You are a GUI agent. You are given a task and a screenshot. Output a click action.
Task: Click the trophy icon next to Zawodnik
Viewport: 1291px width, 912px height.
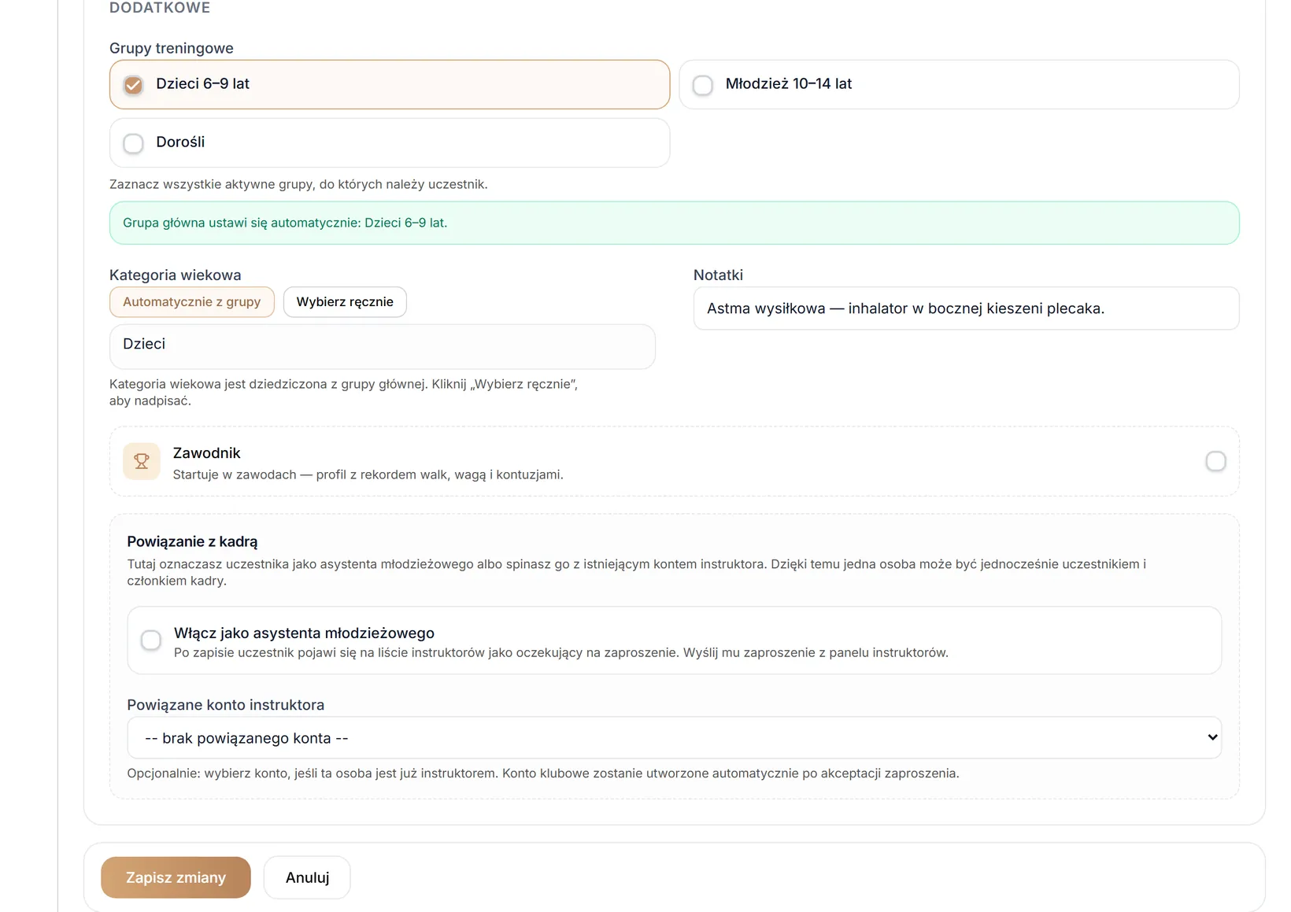(x=142, y=461)
